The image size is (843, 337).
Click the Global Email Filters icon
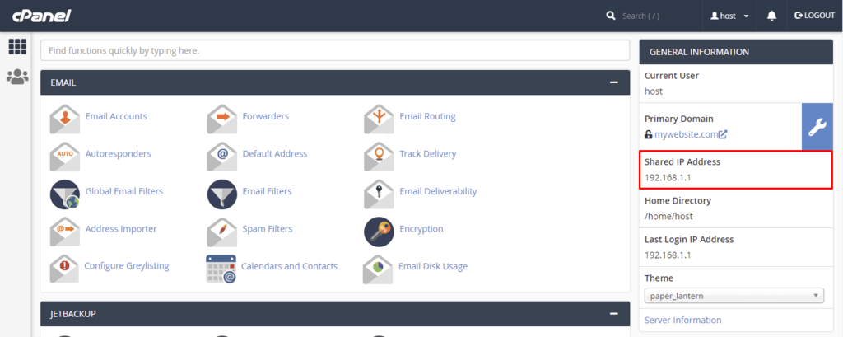coord(65,193)
